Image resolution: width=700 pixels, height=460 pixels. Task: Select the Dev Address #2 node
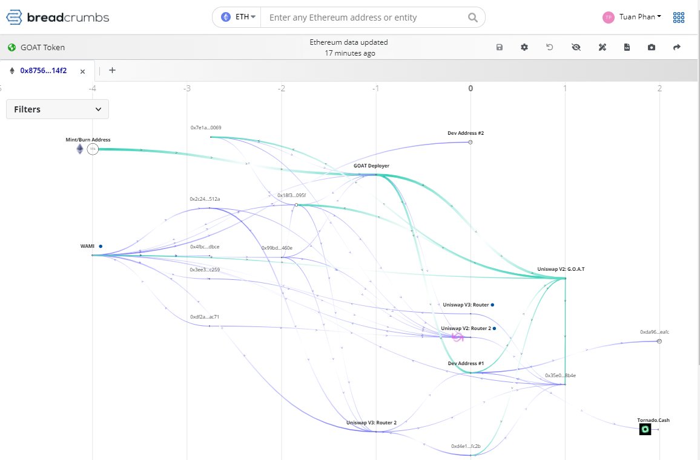click(470, 142)
